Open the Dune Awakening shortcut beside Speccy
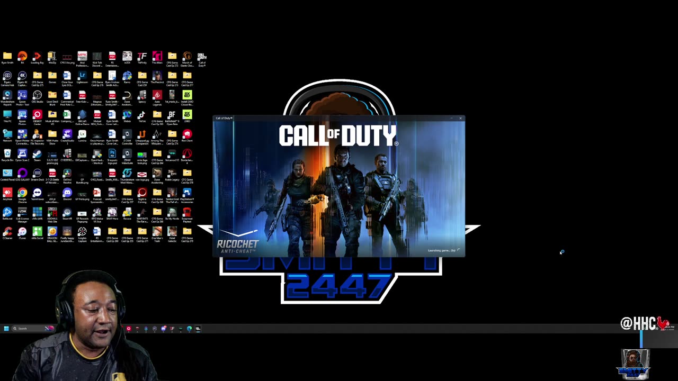 (x=127, y=98)
